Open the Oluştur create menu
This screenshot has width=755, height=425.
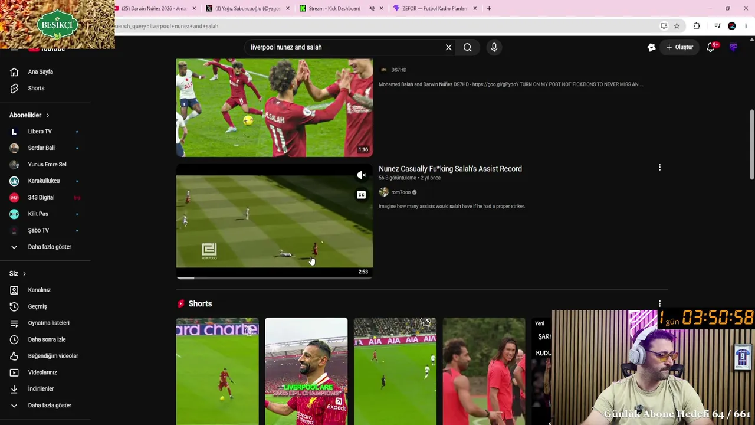pos(679,47)
